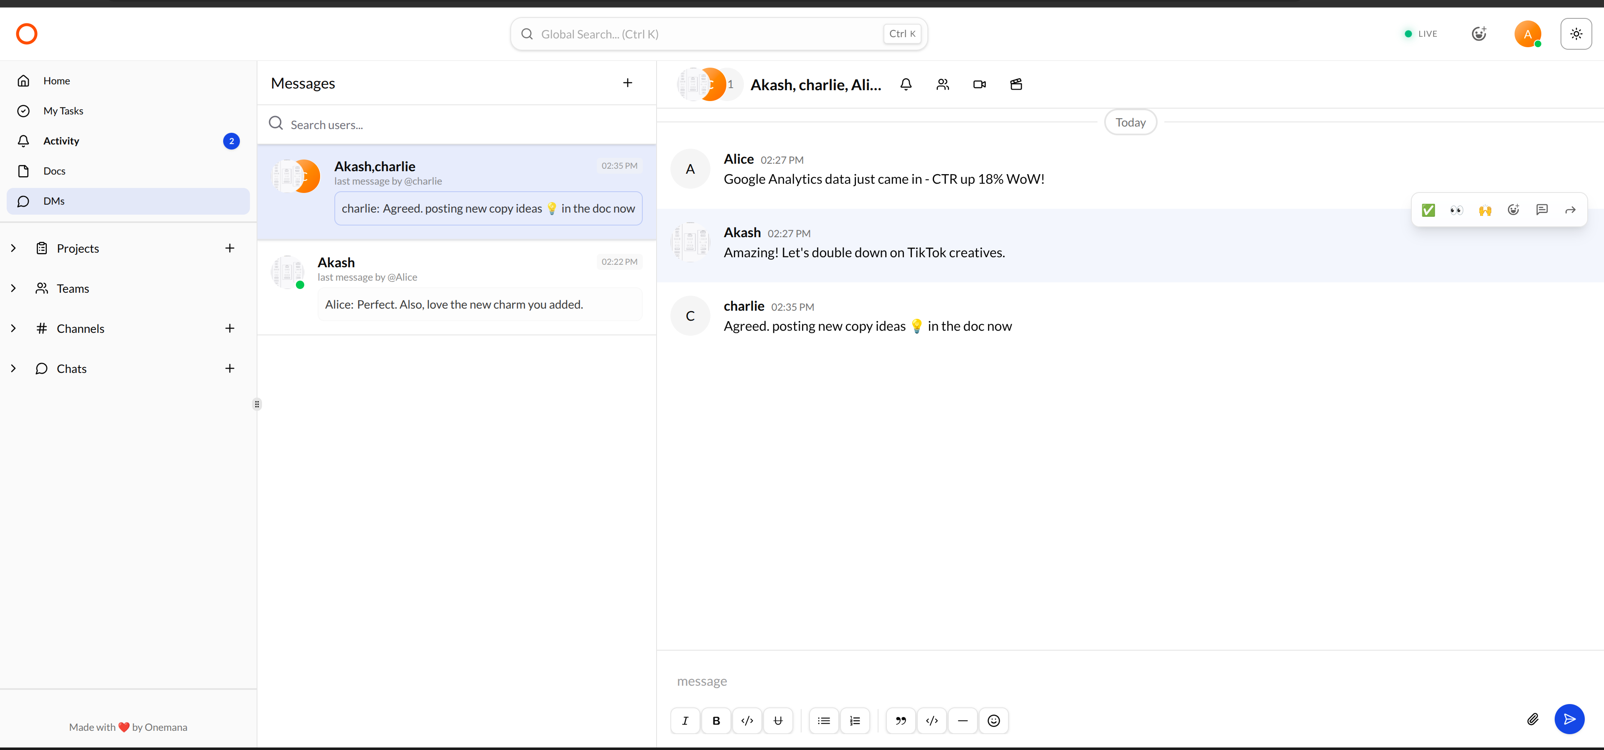Expand the Channels section chevron
The height and width of the screenshot is (750, 1604).
[14, 329]
